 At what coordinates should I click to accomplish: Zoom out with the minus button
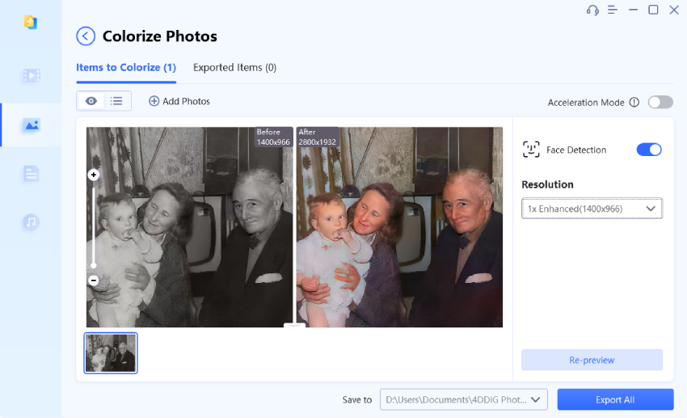tap(94, 281)
